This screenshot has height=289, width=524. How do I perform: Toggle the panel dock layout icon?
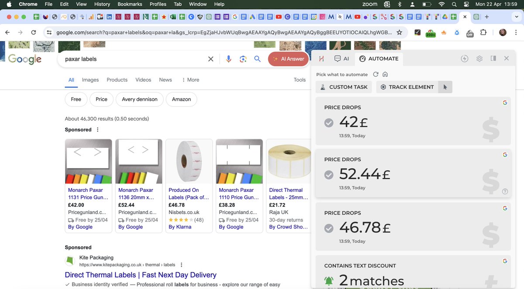point(493,58)
